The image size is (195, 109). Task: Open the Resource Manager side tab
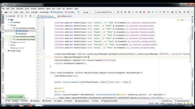[x=3, y=61]
